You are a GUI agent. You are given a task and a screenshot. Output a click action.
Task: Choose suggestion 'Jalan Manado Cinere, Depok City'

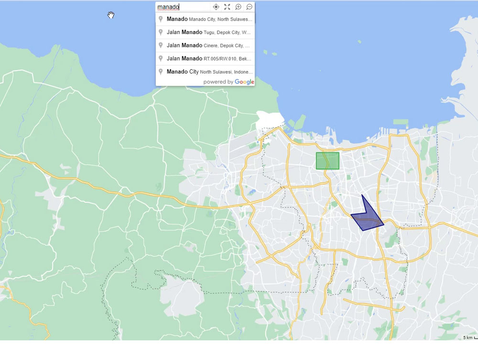(x=205, y=45)
